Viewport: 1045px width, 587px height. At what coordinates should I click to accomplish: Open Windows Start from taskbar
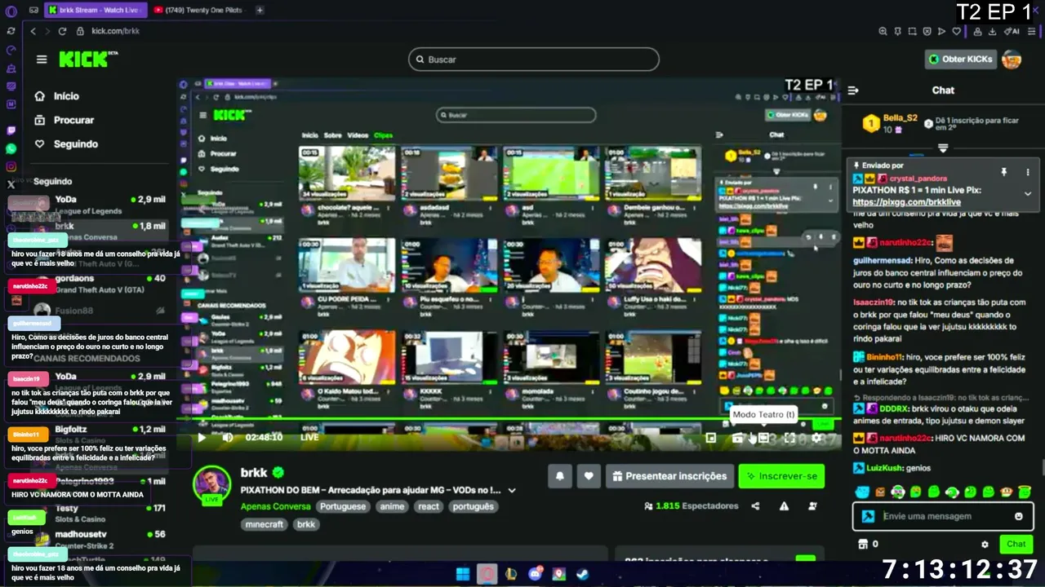[463, 574]
